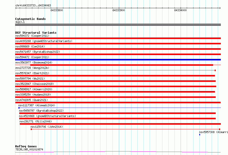Click the nsv4093268 red variant bar

pyautogui.click(x=118, y=44)
